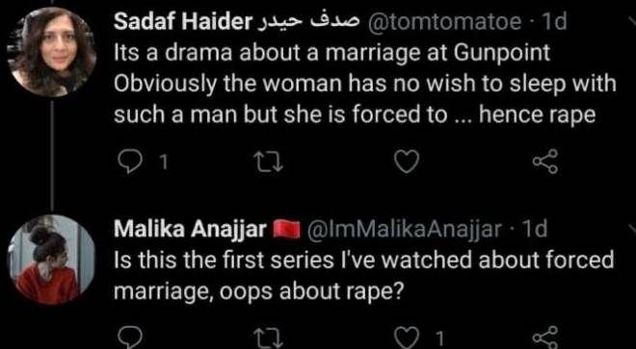Open the @tomtomatoe handle link
This screenshot has width=636, height=349.
click(443, 23)
